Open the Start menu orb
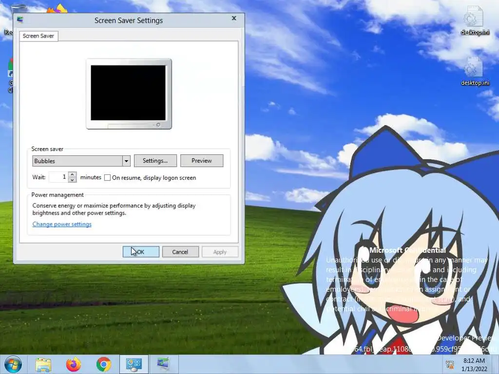The image size is (499, 374). click(13, 364)
